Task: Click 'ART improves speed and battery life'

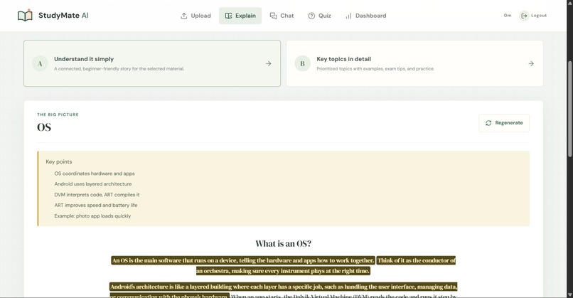Action: [96, 205]
